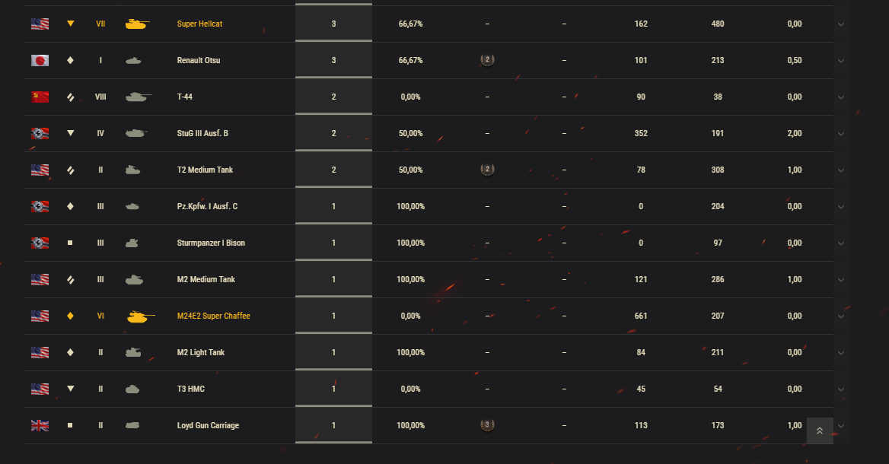Expand the M2 Light Tank row details
Image resolution: width=889 pixels, height=464 pixels.
pos(841,353)
